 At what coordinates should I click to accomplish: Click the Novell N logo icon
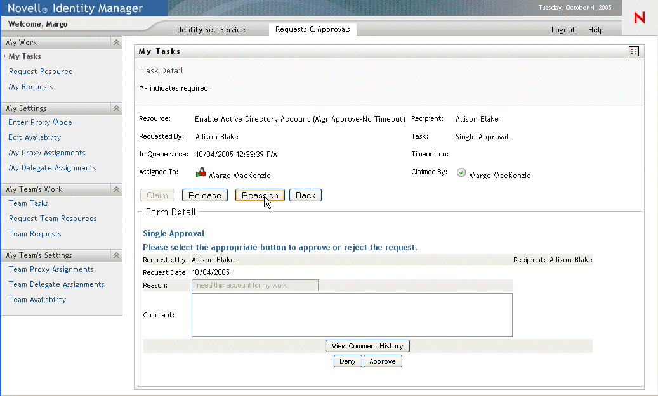(639, 18)
